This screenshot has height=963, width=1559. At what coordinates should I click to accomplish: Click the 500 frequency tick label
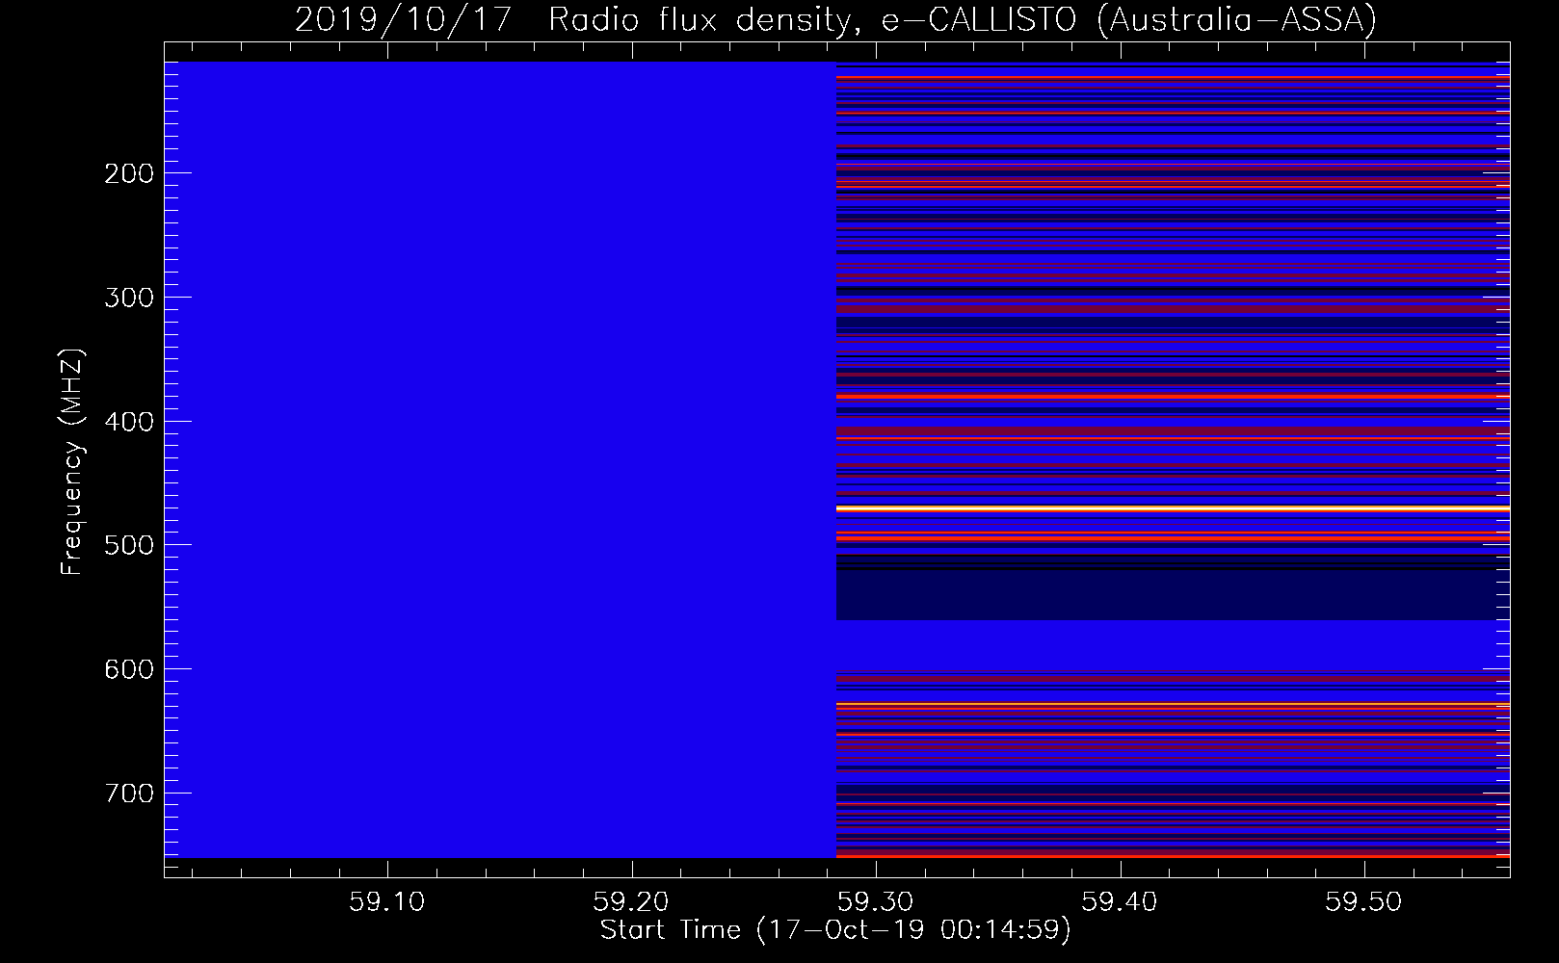click(x=129, y=545)
